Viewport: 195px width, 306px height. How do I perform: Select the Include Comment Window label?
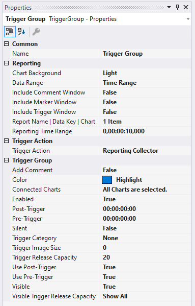click(x=48, y=92)
